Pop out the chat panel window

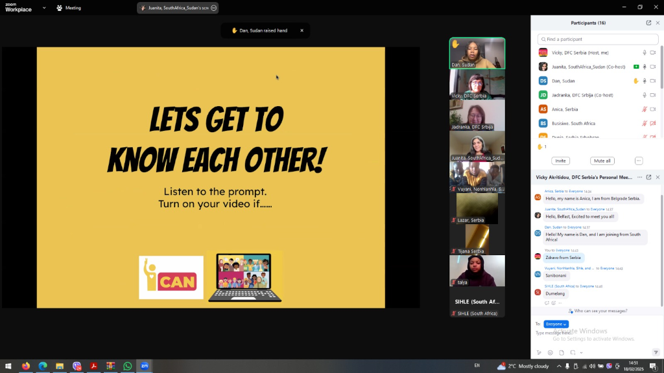click(x=648, y=177)
